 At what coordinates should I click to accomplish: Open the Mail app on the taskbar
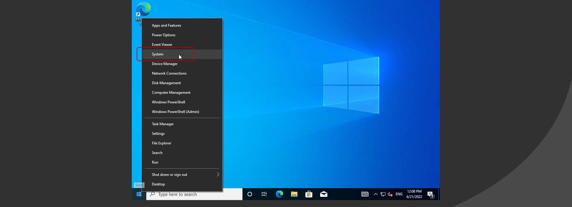(x=324, y=194)
